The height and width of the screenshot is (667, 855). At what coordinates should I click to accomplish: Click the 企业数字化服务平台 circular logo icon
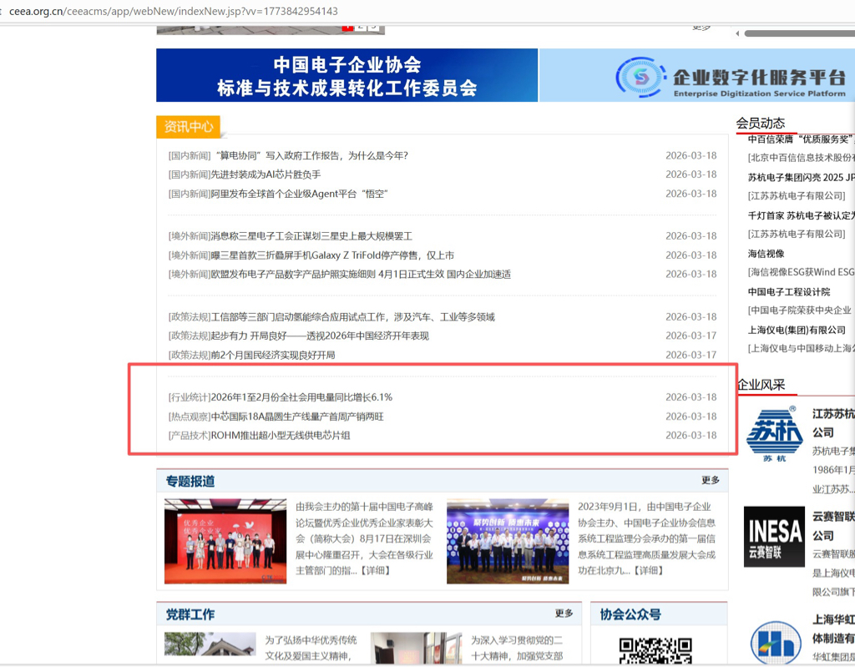[640, 77]
